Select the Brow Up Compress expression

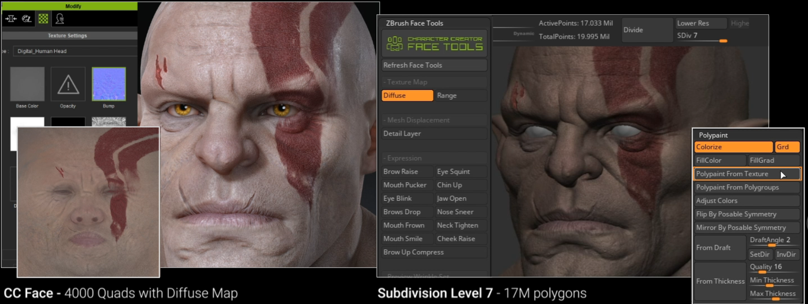pos(434,252)
